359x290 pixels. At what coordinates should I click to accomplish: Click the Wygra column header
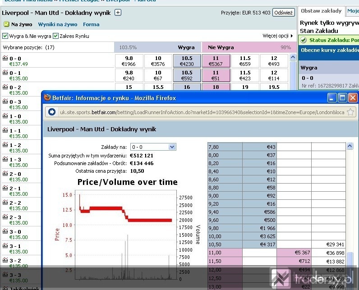[186, 47]
